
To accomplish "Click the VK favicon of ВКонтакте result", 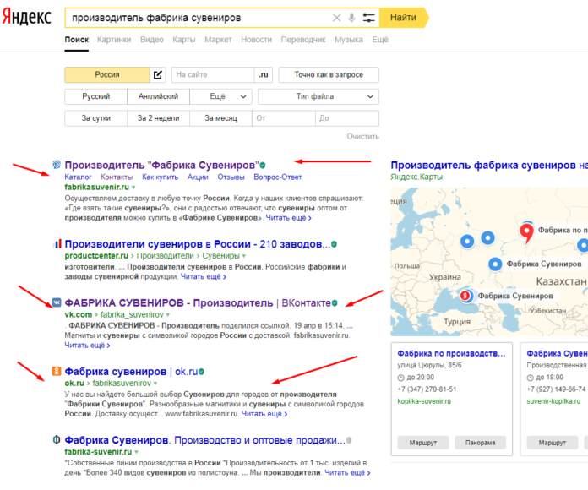I will (x=57, y=302).
